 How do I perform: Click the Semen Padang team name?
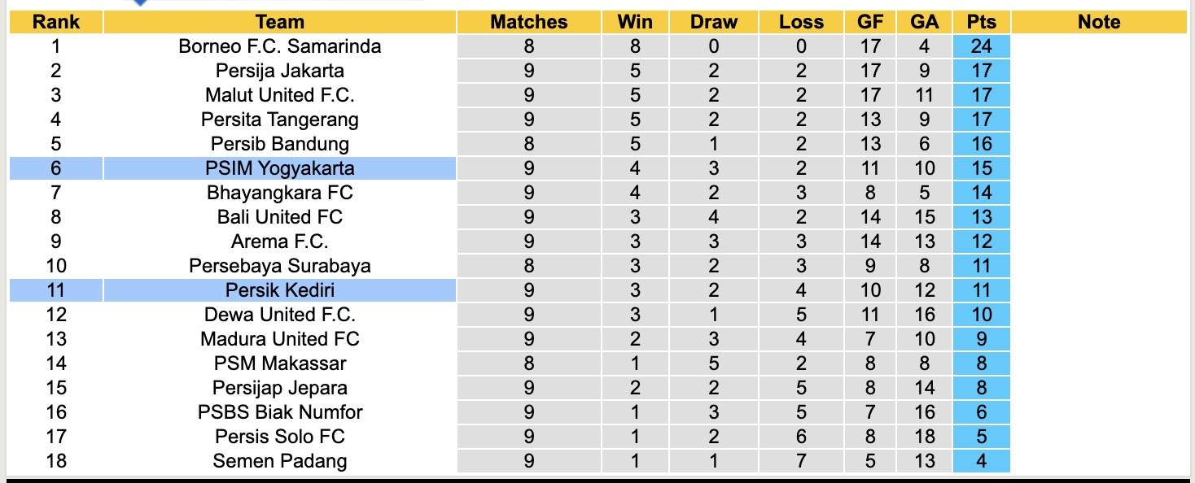tap(279, 461)
